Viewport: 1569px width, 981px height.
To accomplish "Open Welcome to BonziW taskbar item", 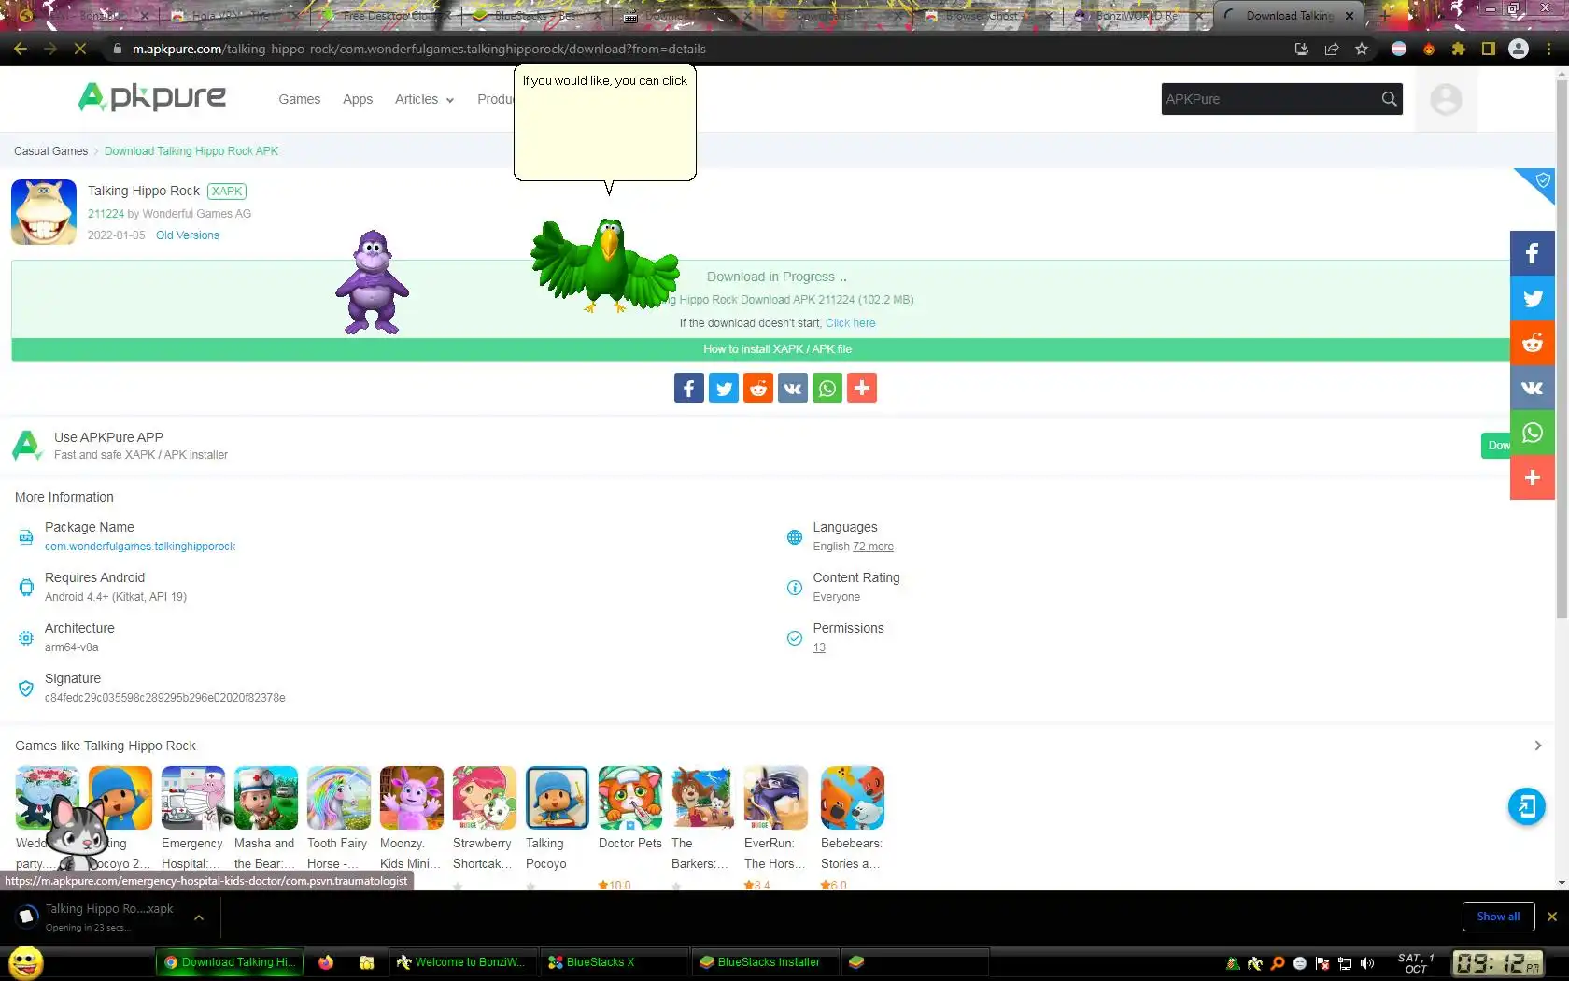I will [461, 962].
